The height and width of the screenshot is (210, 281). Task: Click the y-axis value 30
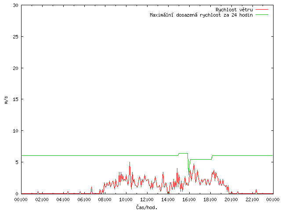pos(16,5)
